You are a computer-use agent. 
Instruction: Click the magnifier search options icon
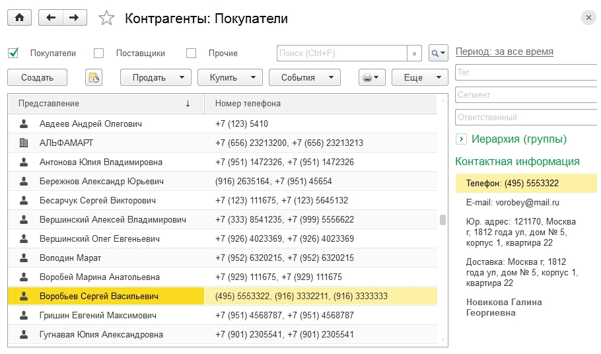[x=438, y=53]
